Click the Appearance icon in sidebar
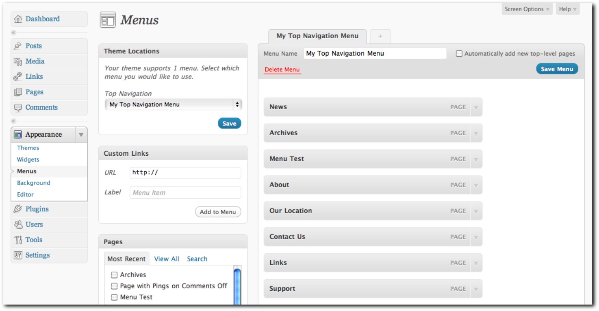Viewport: 599px width, 311px height. (x=18, y=134)
